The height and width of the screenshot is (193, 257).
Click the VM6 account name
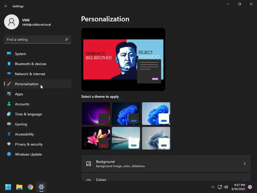click(x=26, y=20)
